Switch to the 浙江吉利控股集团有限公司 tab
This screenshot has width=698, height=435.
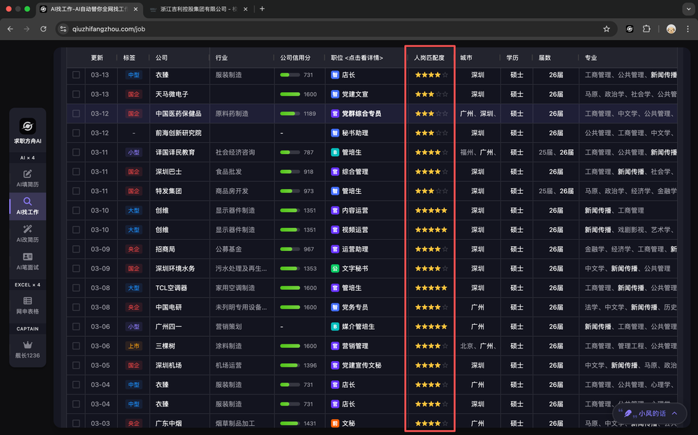coord(198,9)
